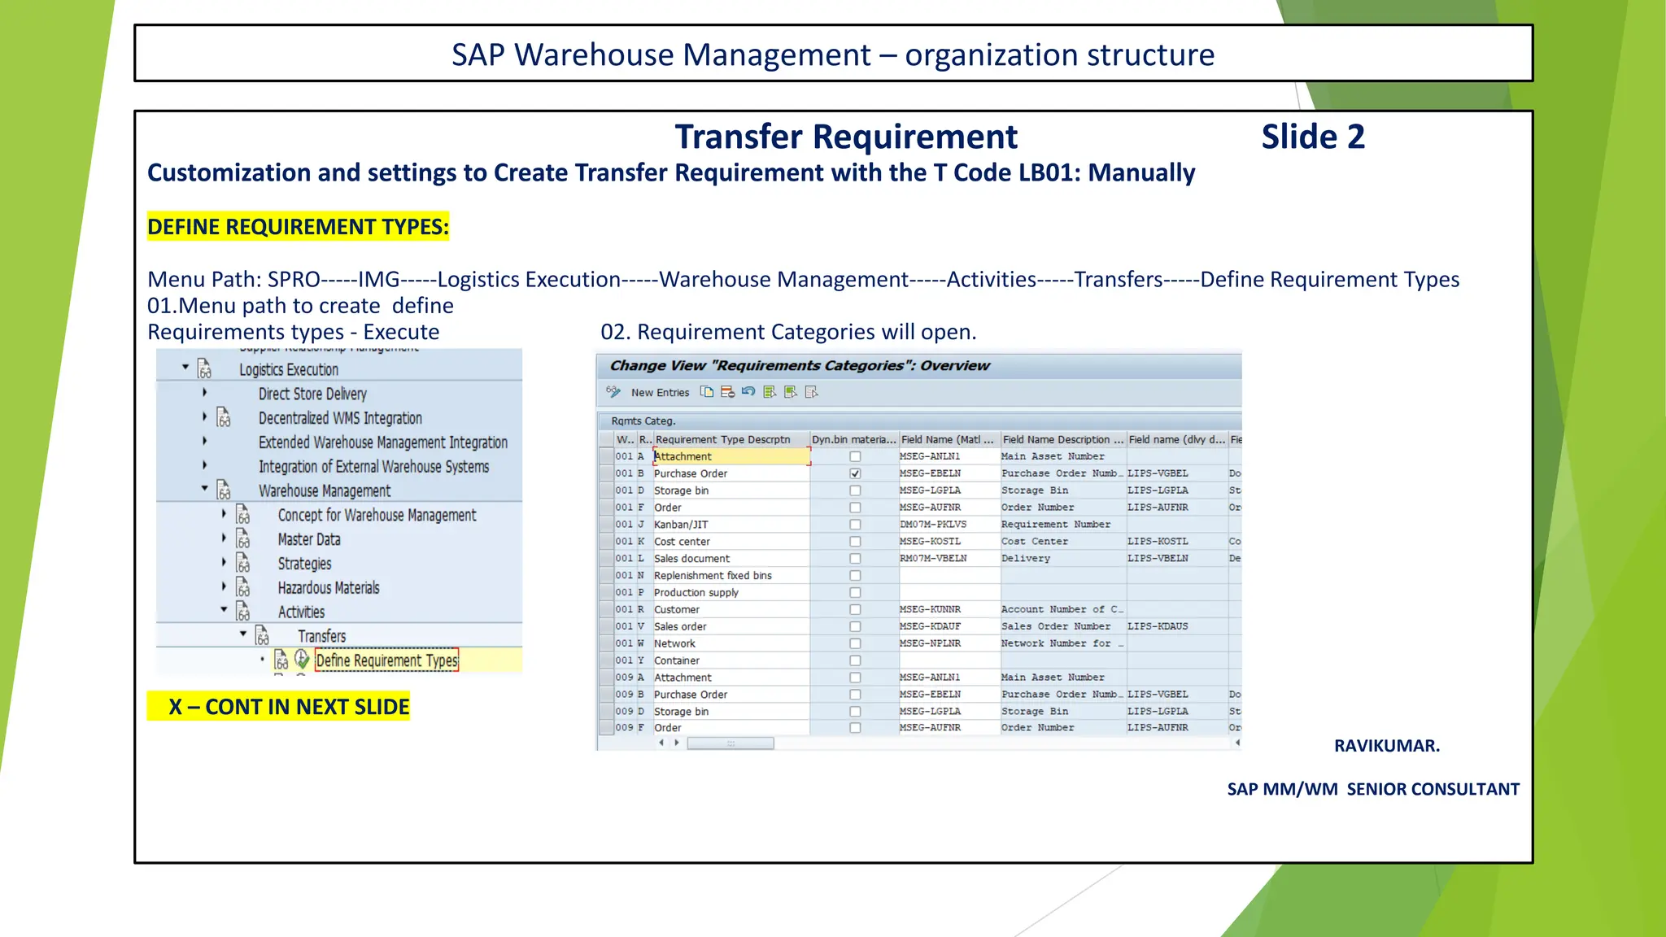
Task: Click Requirement Type Descrptn column header
Action: (x=731, y=439)
